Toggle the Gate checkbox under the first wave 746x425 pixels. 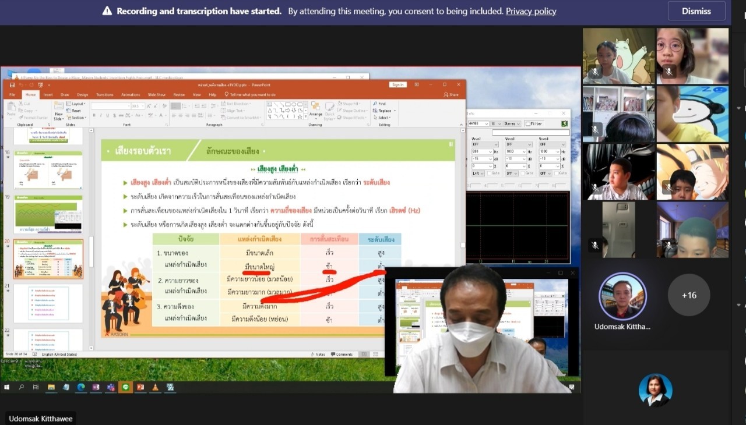pyautogui.click(x=490, y=173)
